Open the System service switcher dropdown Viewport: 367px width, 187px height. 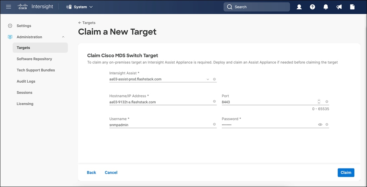pos(80,7)
